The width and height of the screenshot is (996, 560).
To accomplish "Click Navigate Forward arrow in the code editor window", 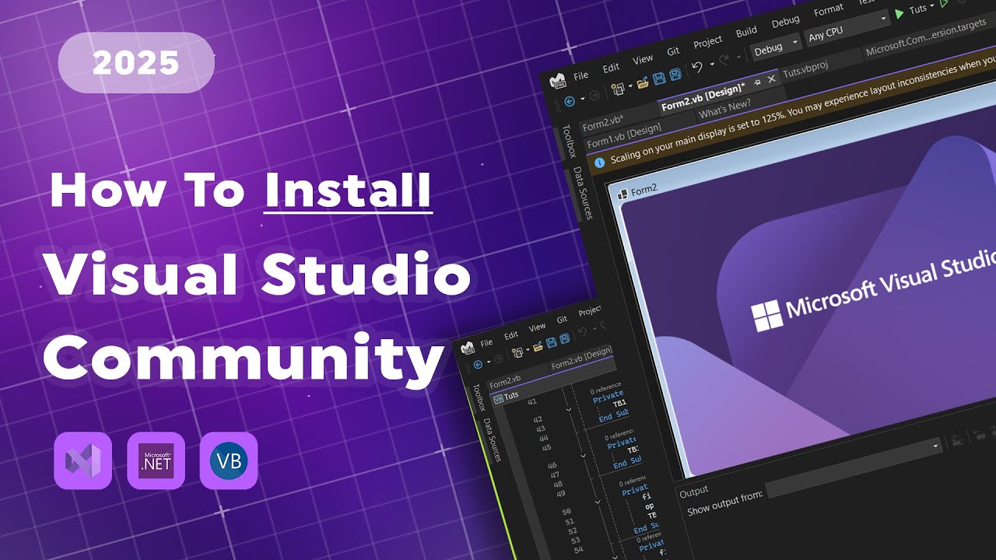I will click(x=498, y=358).
